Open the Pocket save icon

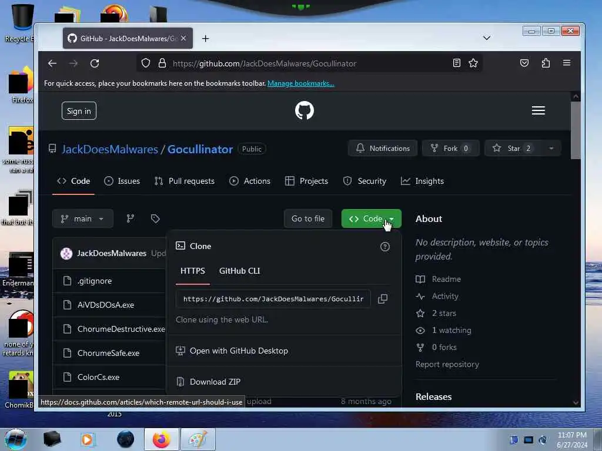click(x=524, y=63)
